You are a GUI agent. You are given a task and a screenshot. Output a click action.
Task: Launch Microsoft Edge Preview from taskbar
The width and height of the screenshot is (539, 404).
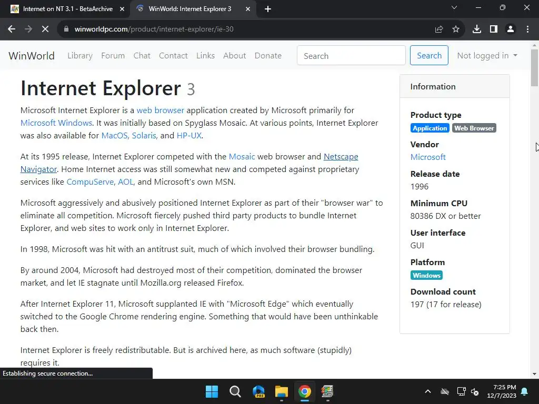pyautogui.click(x=258, y=391)
